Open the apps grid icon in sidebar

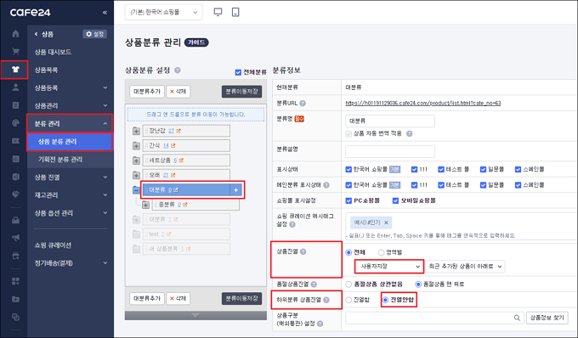click(15, 281)
